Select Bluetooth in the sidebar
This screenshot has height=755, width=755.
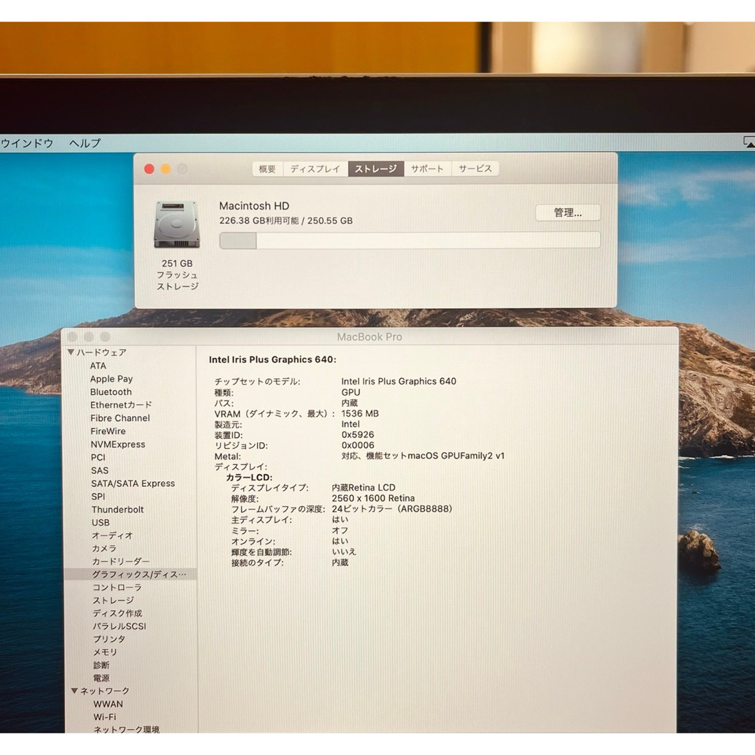pyautogui.click(x=110, y=392)
